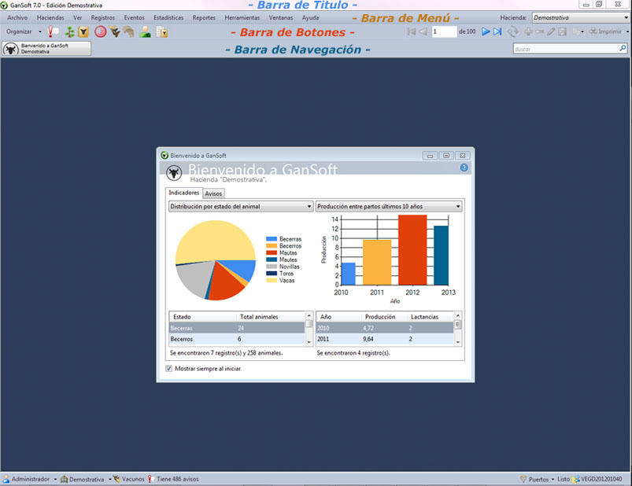Select the 2011 row in production table
Image resolution: width=632 pixels, height=486 pixels.
pos(385,339)
